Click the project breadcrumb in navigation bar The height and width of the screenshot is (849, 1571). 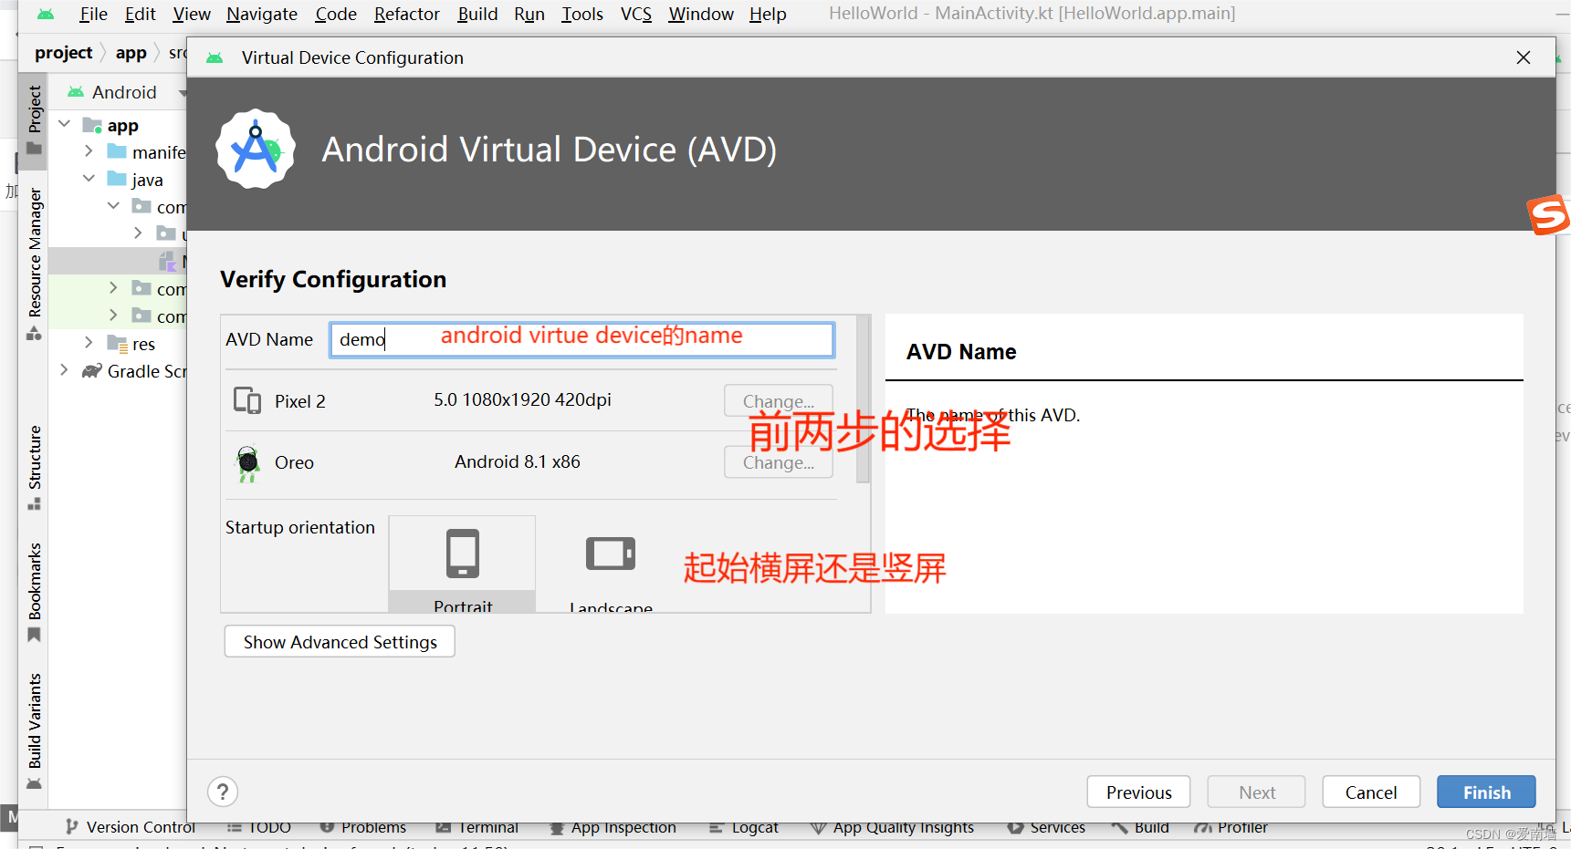click(x=63, y=52)
